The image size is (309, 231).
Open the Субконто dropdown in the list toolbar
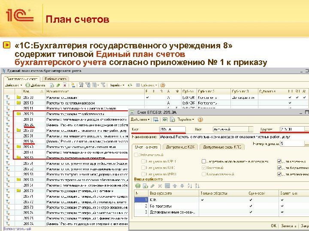pyautogui.click(x=147, y=85)
